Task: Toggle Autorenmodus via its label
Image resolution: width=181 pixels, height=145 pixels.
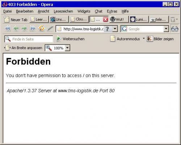Action: (x=128, y=39)
